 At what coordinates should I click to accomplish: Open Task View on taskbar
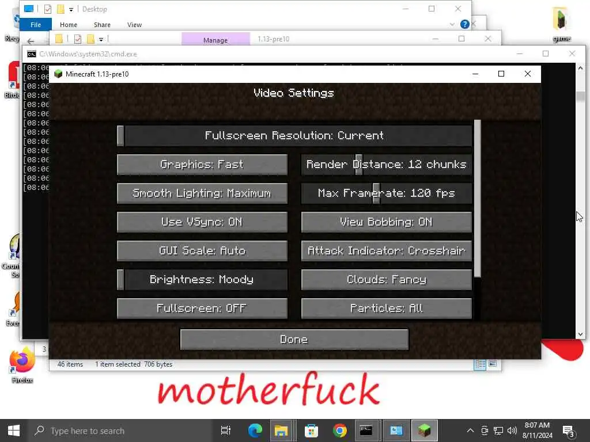tap(226, 430)
